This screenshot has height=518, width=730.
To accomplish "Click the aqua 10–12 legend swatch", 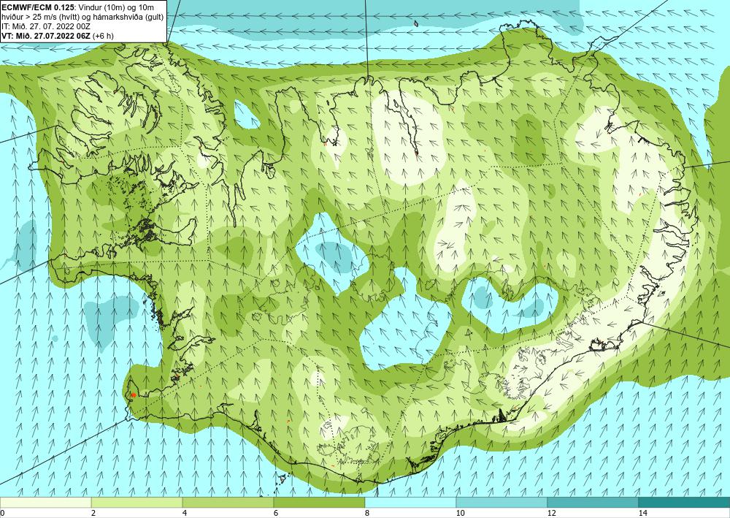I will click(502, 502).
